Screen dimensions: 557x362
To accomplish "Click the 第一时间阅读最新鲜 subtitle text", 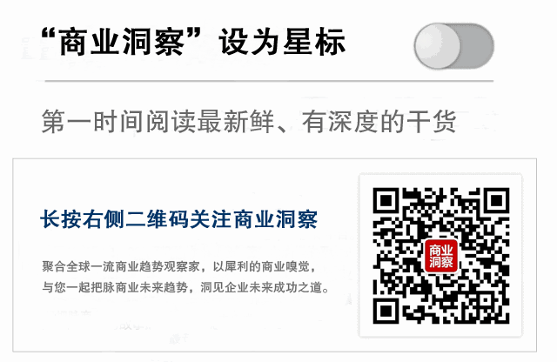I will coord(158,122).
